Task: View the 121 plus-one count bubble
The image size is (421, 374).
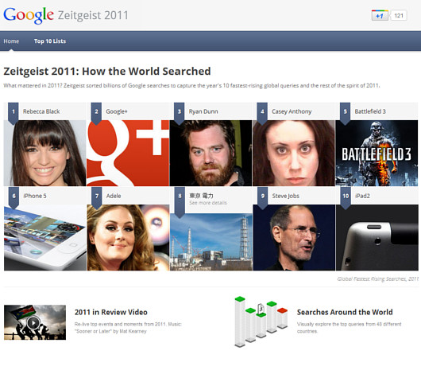Action: (x=399, y=16)
